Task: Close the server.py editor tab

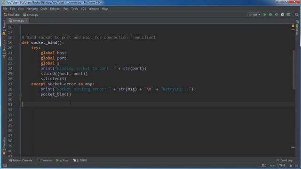Action: pos(26,21)
